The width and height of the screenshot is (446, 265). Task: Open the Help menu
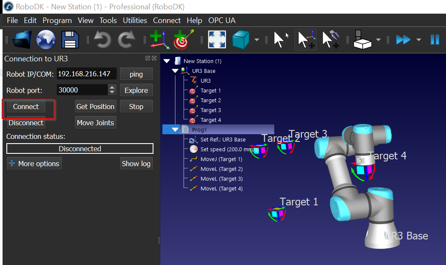(194, 20)
